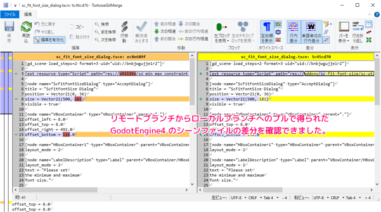Click Find Previous (前を検索)

(105, 32)
